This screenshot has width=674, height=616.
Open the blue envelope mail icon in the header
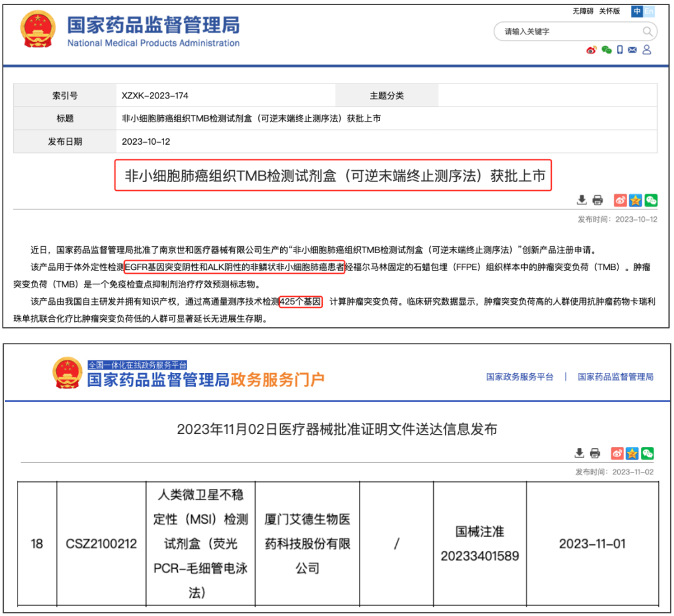coord(632,50)
